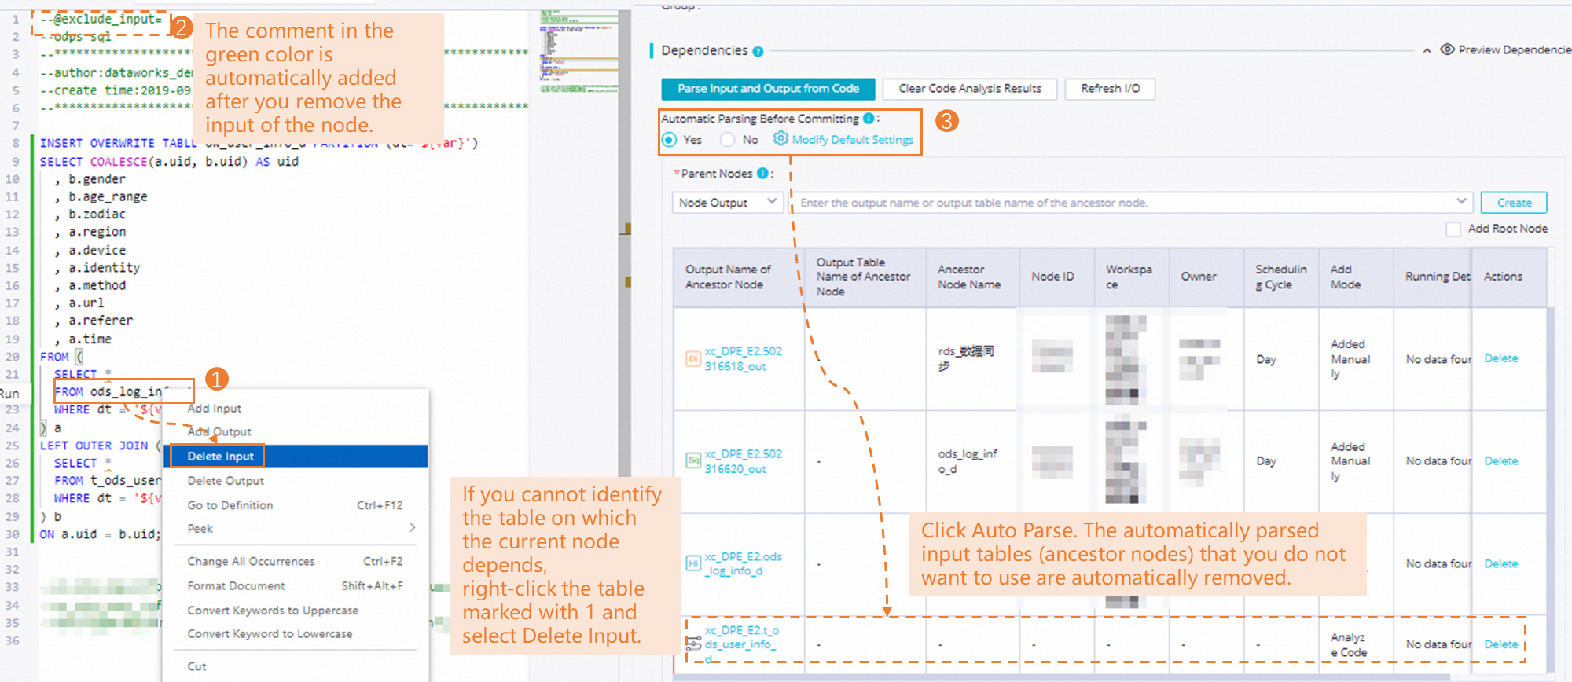Click the workflow icon for xc_DPE_E2.t_ods_user_info_d
This screenshot has height=682, width=1572.
tap(693, 644)
